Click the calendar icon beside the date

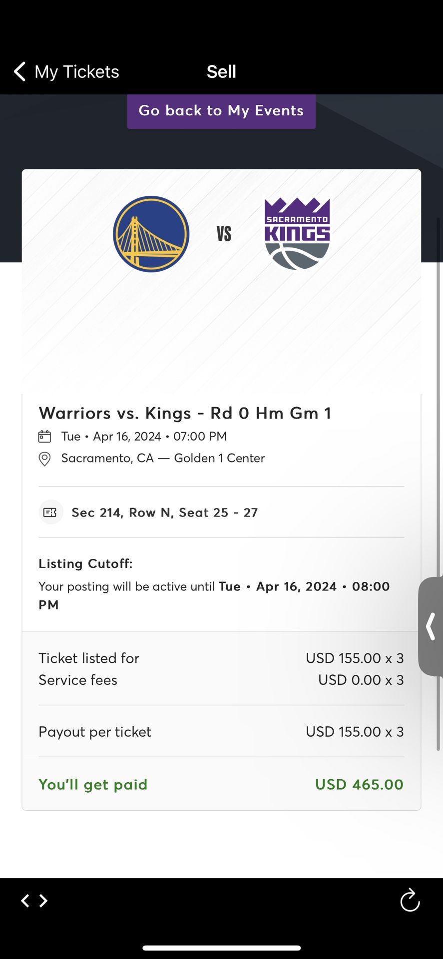point(45,437)
